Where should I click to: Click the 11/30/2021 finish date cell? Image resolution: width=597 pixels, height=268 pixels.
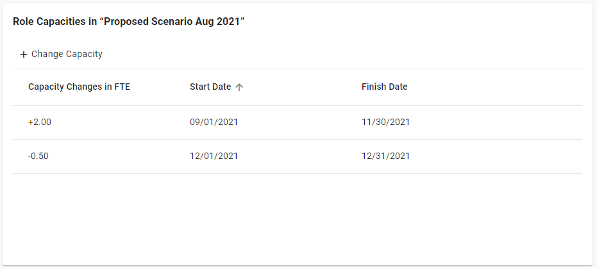385,122
